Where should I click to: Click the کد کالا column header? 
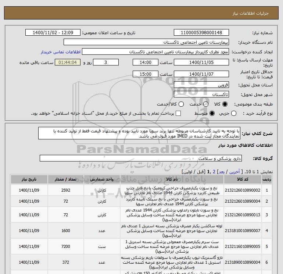click(x=243, y=179)
